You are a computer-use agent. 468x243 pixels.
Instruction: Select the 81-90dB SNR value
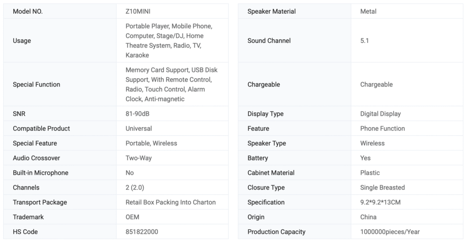click(x=139, y=114)
